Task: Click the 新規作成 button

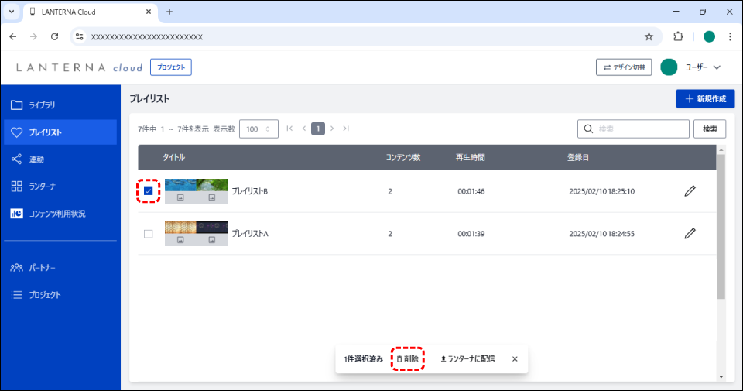Action: 704,99
